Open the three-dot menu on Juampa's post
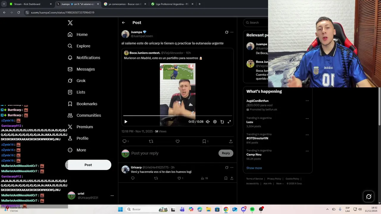Image resolution: width=381 pixels, height=214 pixels. pyautogui.click(x=232, y=32)
